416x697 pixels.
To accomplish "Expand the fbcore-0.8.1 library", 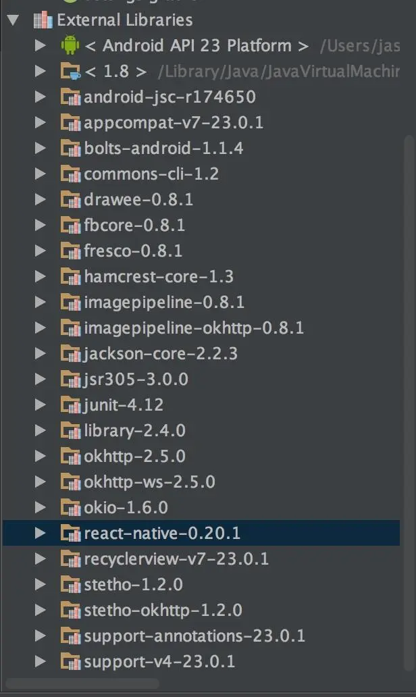I will (40, 225).
